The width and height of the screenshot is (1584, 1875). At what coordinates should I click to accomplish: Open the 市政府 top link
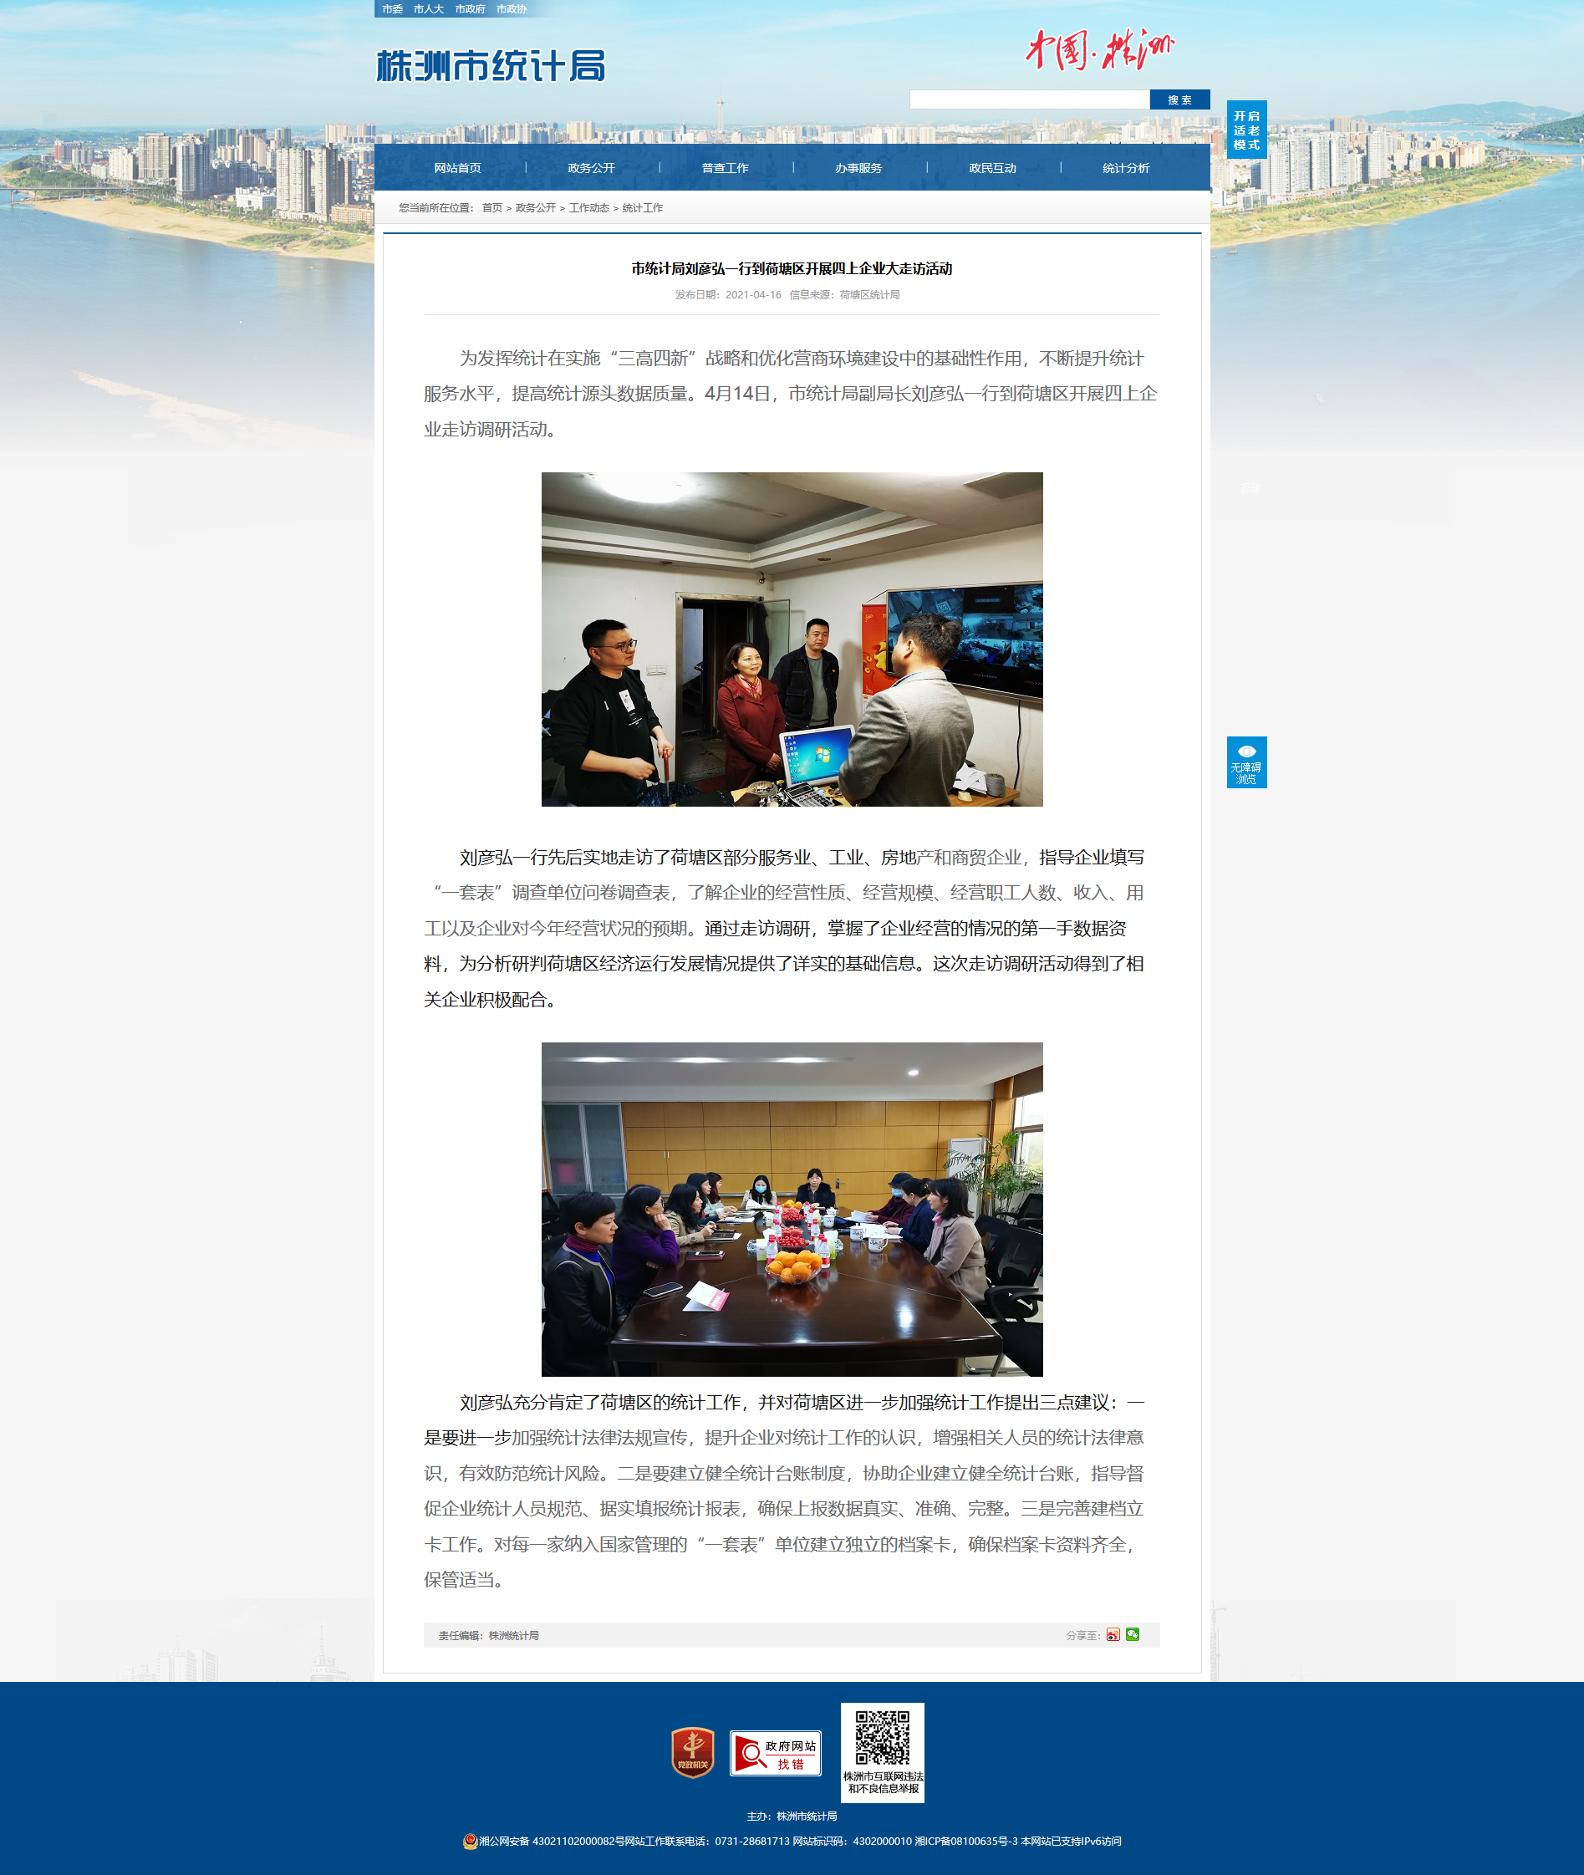(x=470, y=9)
